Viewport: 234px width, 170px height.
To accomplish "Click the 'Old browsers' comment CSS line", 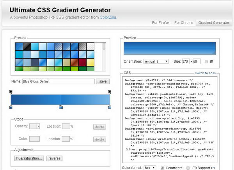I will [x=159, y=80].
